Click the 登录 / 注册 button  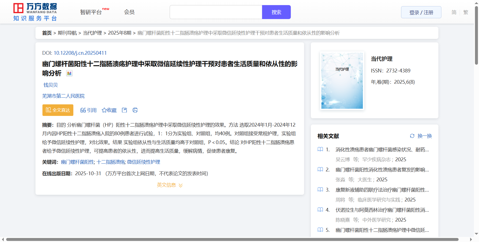tap(421, 12)
